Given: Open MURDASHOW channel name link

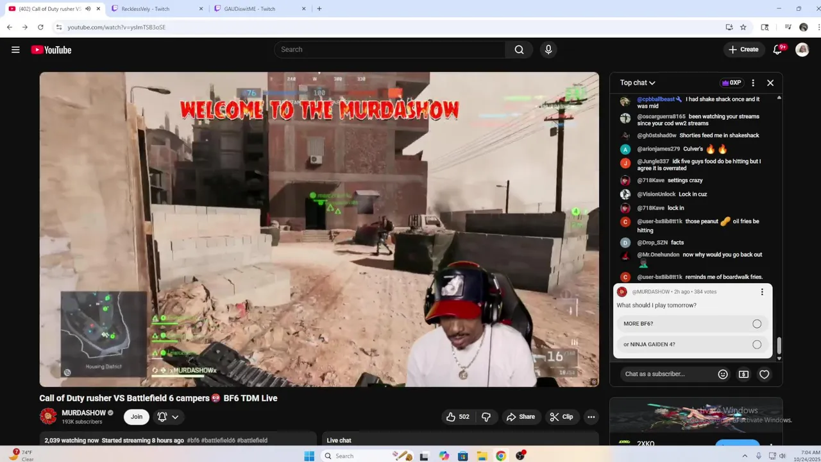Looking at the screenshot, I should (83, 413).
